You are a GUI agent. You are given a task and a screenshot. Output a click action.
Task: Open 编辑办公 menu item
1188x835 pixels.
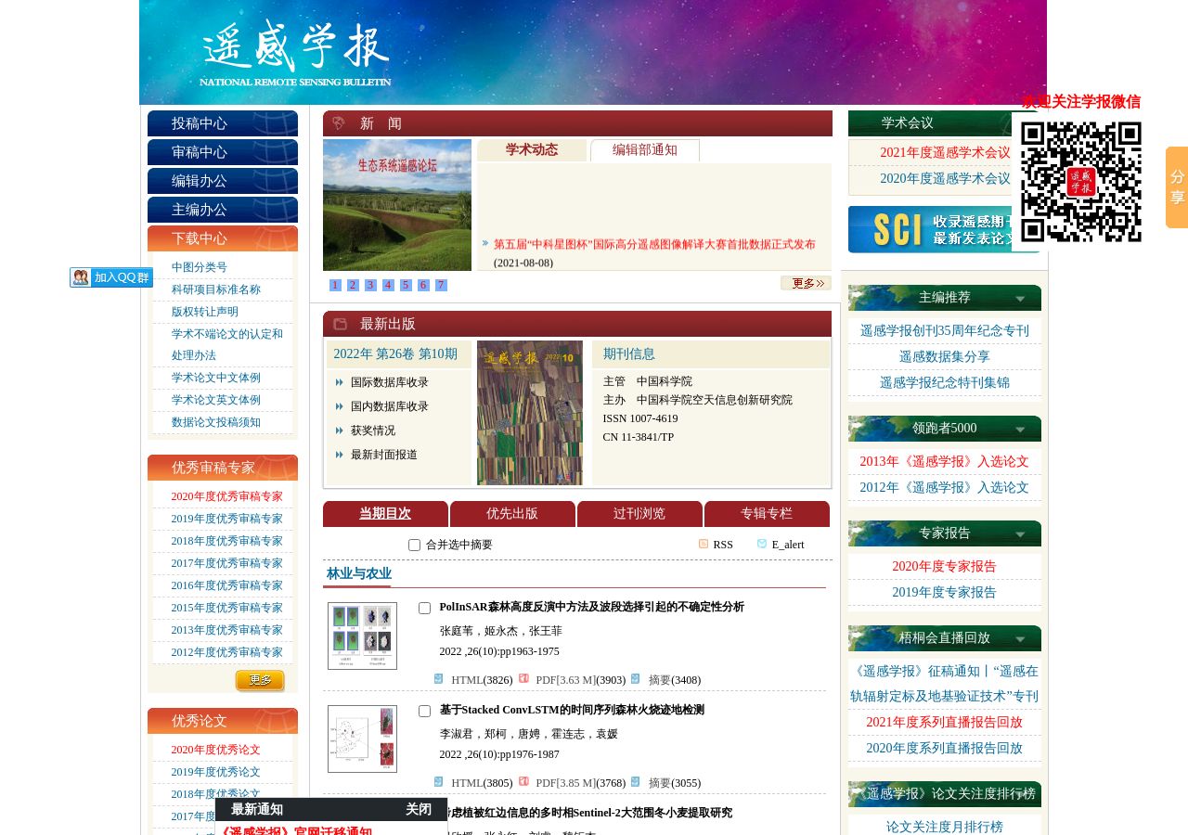pyautogui.click(x=223, y=181)
